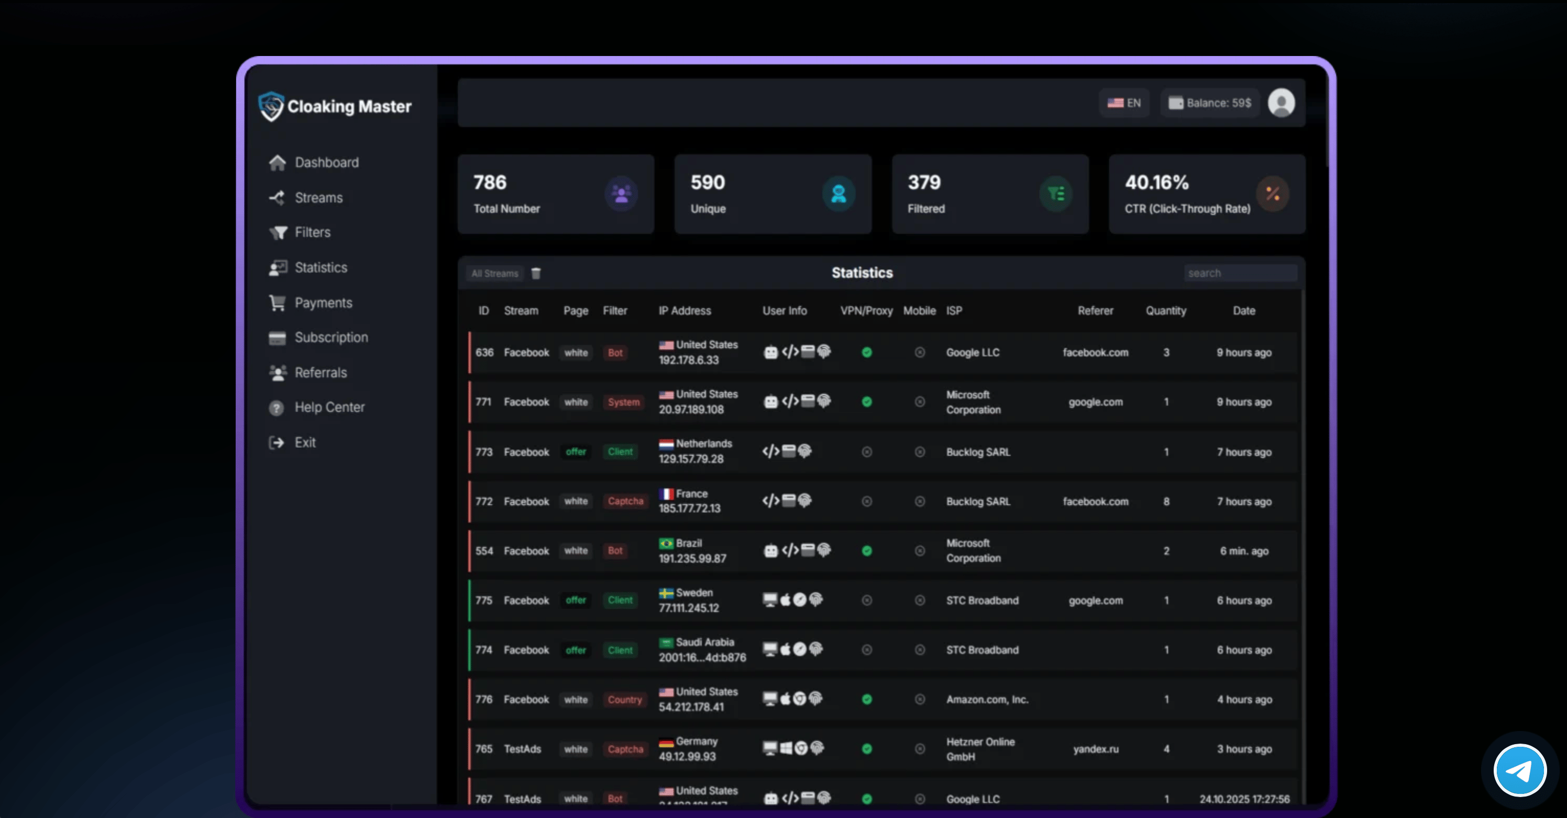The width and height of the screenshot is (1567, 818).
Task: Click IP address 129.157.79.28
Action: coord(691,459)
